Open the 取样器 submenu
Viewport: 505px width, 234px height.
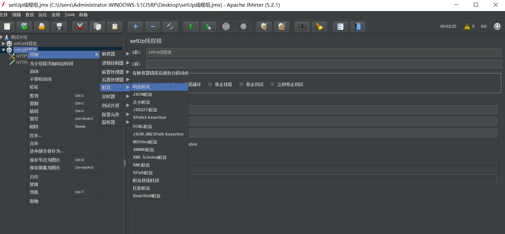click(116, 54)
